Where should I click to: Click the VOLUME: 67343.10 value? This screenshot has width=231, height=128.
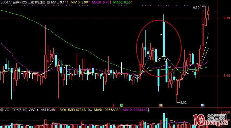coord(76,110)
